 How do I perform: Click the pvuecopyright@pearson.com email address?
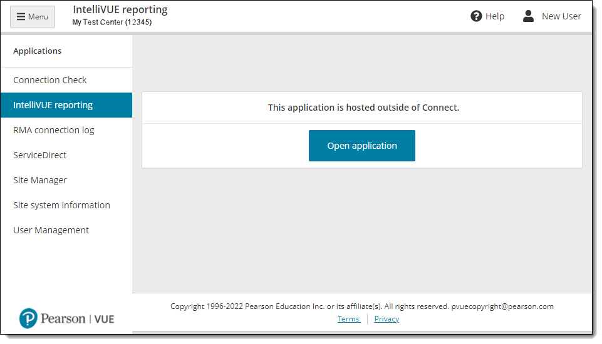tap(502, 306)
